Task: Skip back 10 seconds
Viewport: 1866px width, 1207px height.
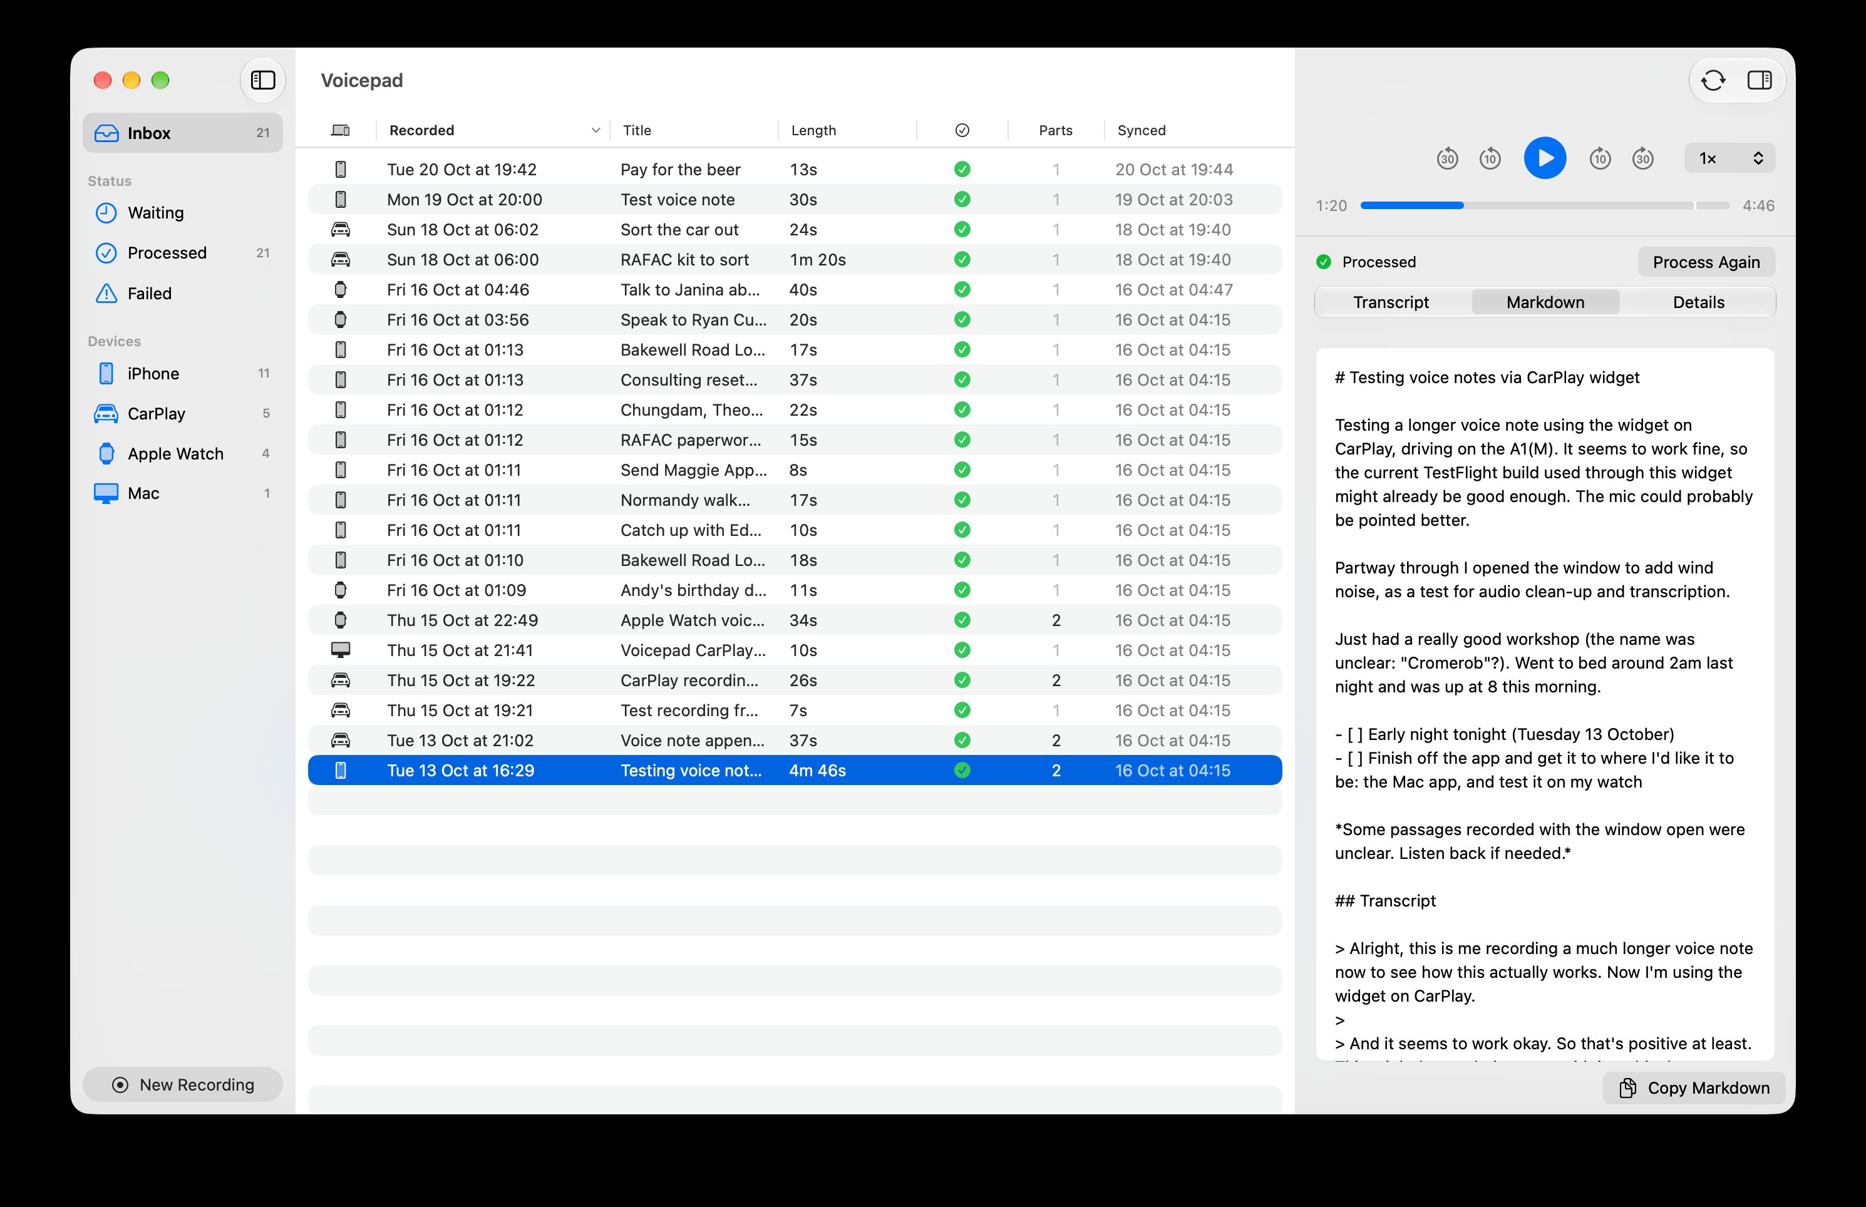Action: tap(1490, 158)
